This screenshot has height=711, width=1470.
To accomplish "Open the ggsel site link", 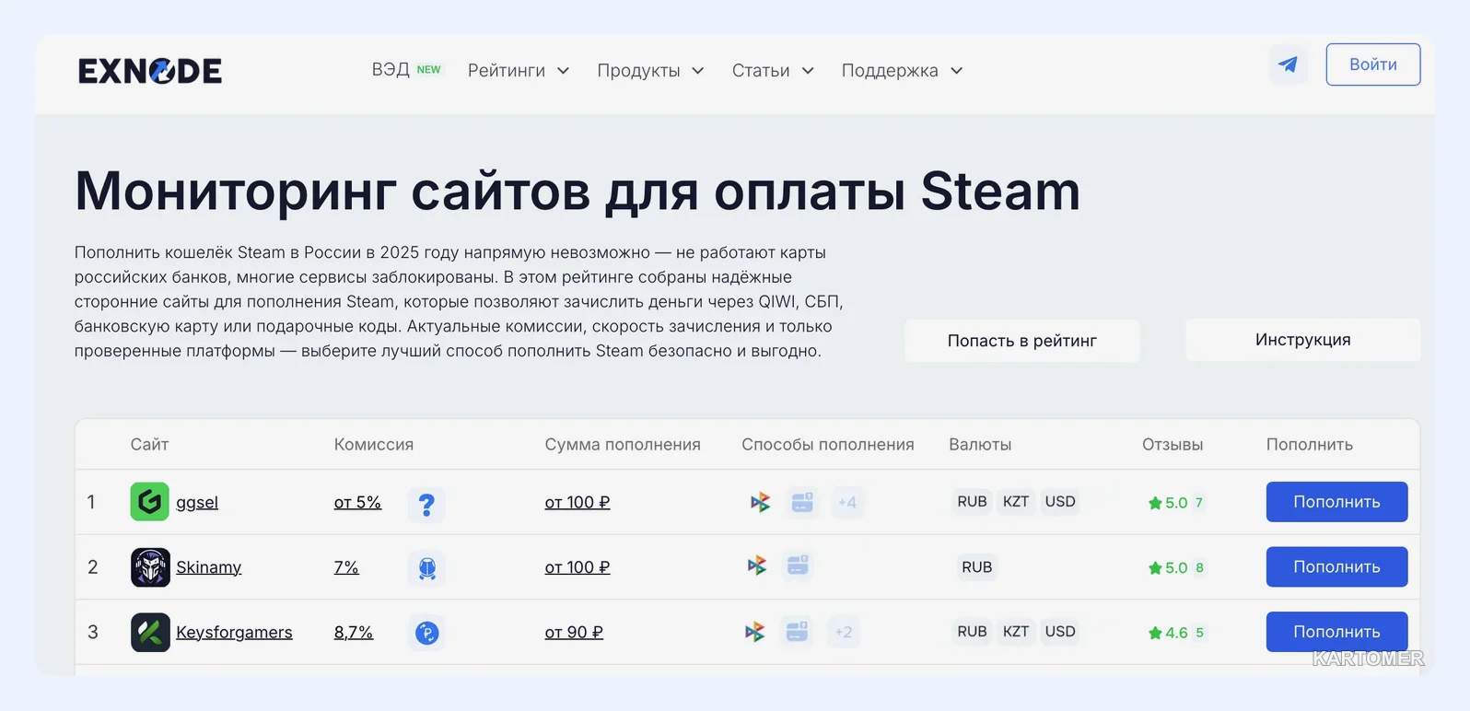I will click(x=197, y=503).
